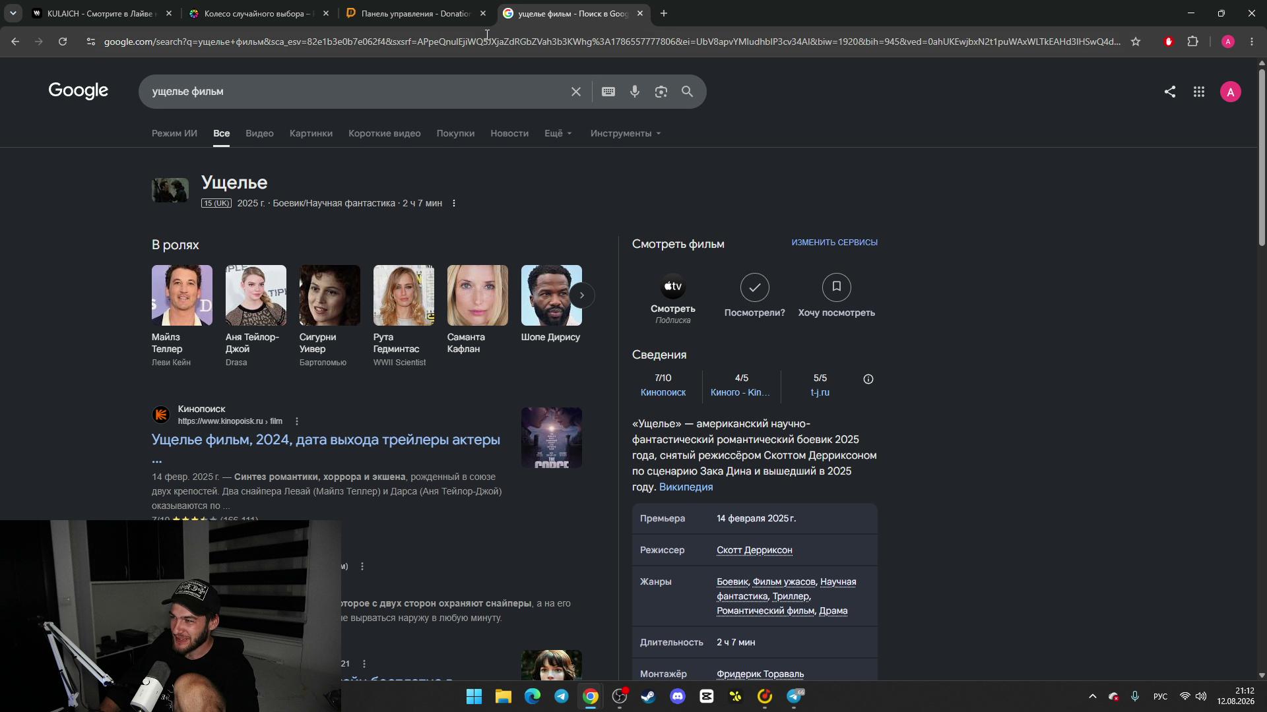Click the browser address bar URL
Screen dimensions: 1267x712
[612, 42]
